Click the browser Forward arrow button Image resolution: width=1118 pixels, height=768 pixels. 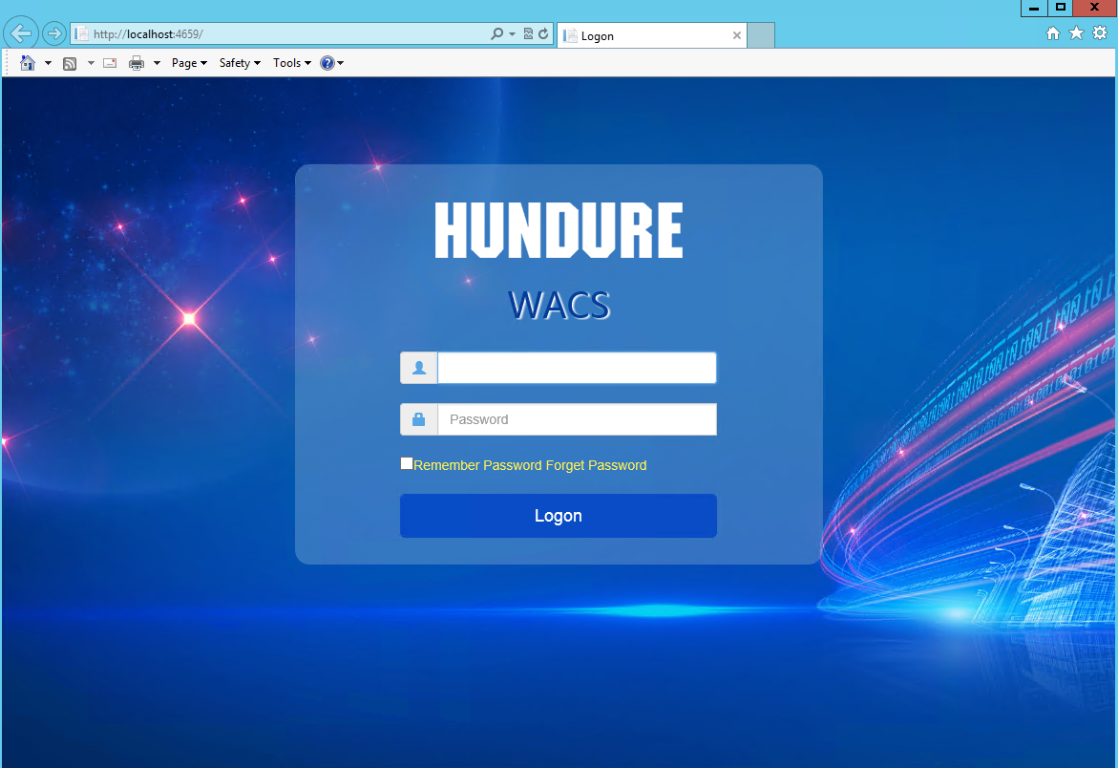(x=54, y=33)
